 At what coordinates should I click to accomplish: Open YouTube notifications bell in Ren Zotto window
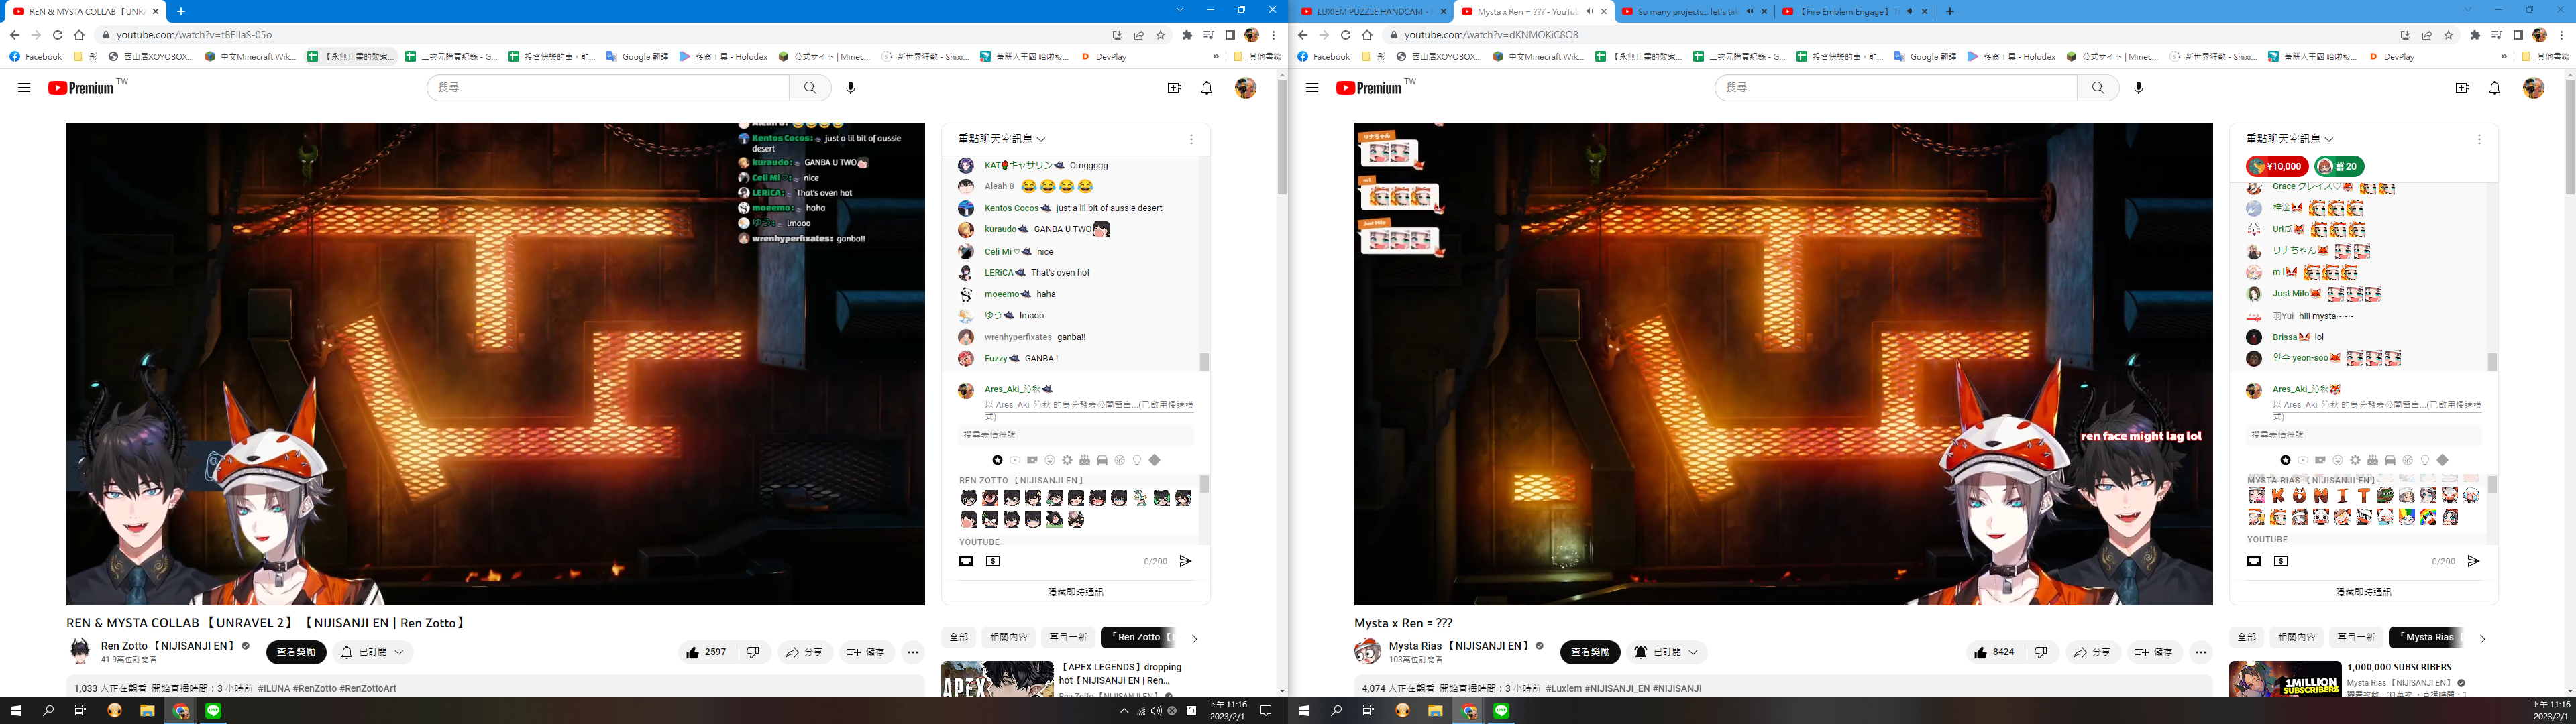click(1207, 88)
